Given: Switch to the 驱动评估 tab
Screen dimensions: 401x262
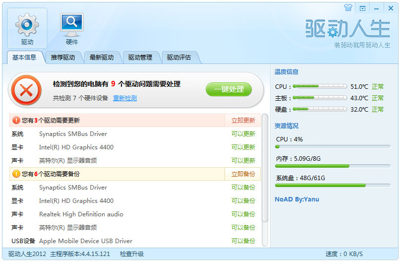Looking at the screenshot, I should pyautogui.click(x=179, y=58).
